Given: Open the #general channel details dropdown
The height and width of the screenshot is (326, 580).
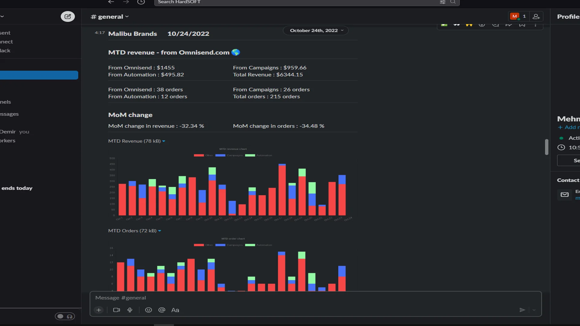Looking at the screenshot, I should (110, 17).
